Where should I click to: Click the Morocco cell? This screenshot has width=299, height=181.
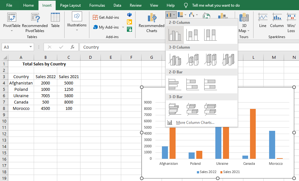click(21, 109)
